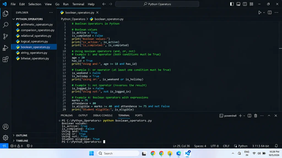Image resolution: width=282 pixels, height=158 pixels.
Task: Open the new terminal profile dropdown
Action: tap(244, 116)
